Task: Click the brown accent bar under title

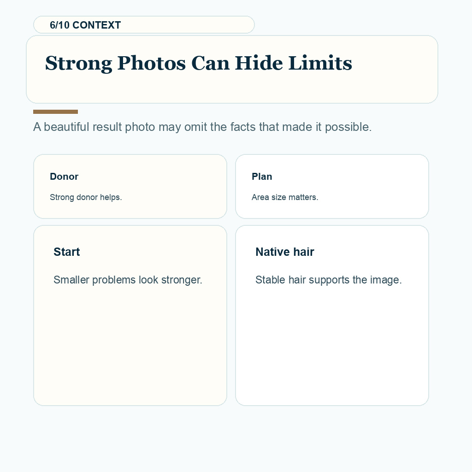Action: tap(55, 112)
